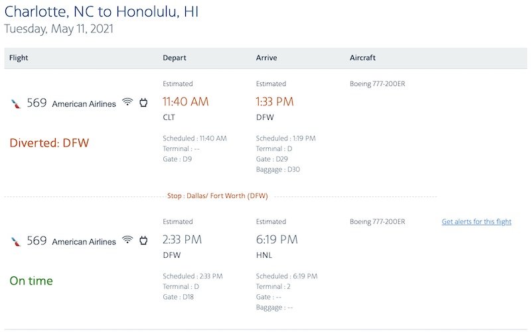Click the power outlet icon on CLT flight
Image resolution: width=531 pixels, height=332 pixels.
coord(143,103)
